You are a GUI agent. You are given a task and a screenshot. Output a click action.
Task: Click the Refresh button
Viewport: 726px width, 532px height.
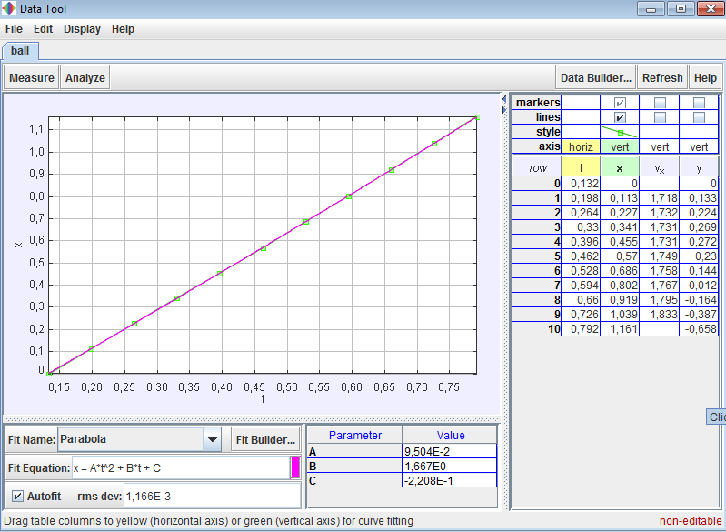coord(662,78)
